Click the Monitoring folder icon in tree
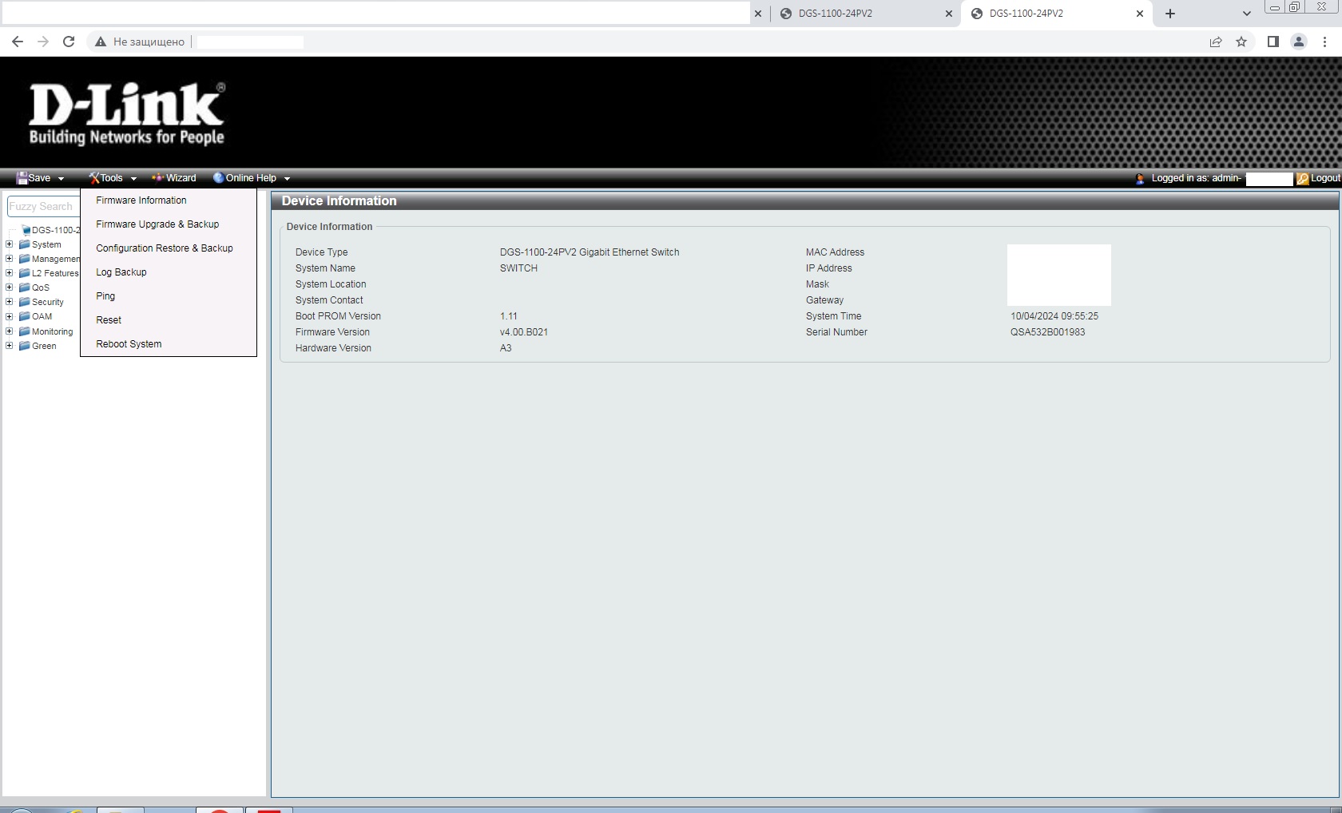The height and width of the screenshot is (813, 1342). (x=25, y=331)
